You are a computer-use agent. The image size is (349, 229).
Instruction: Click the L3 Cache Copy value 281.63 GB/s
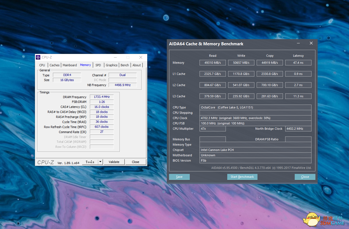(270, 96)
